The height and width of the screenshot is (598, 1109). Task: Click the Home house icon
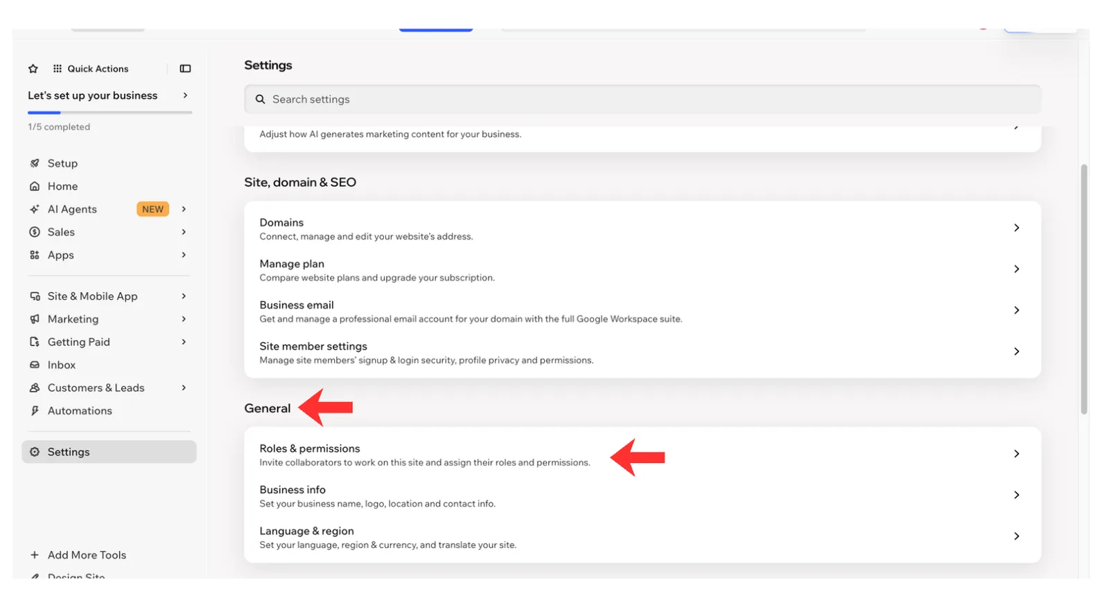click(35, 186)
